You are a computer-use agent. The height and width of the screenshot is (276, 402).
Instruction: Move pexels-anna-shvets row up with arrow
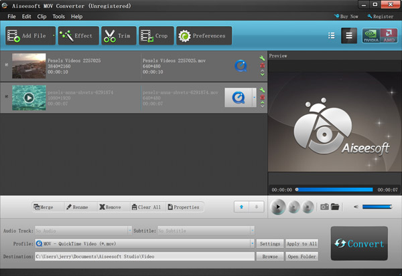262,102
